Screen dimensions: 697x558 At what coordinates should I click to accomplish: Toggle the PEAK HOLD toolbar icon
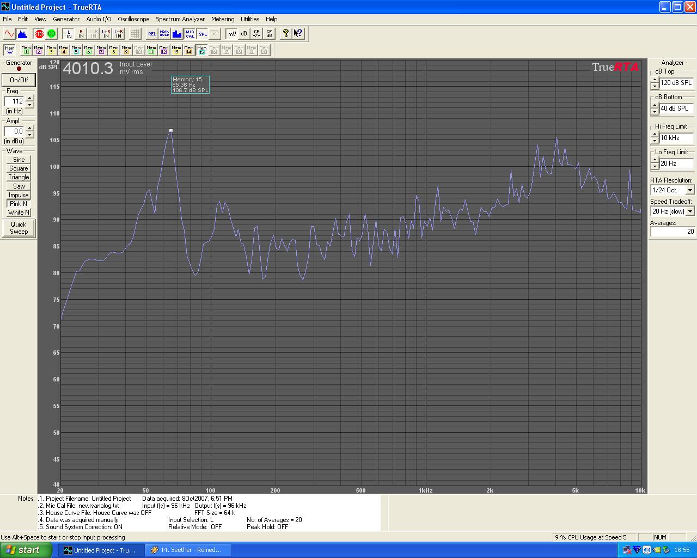tap(164, 34)
